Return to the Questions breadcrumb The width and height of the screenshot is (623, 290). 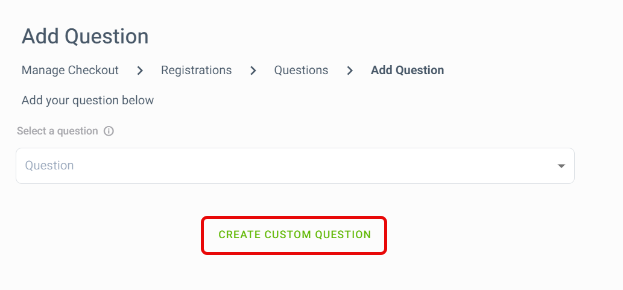coord(301,71)
